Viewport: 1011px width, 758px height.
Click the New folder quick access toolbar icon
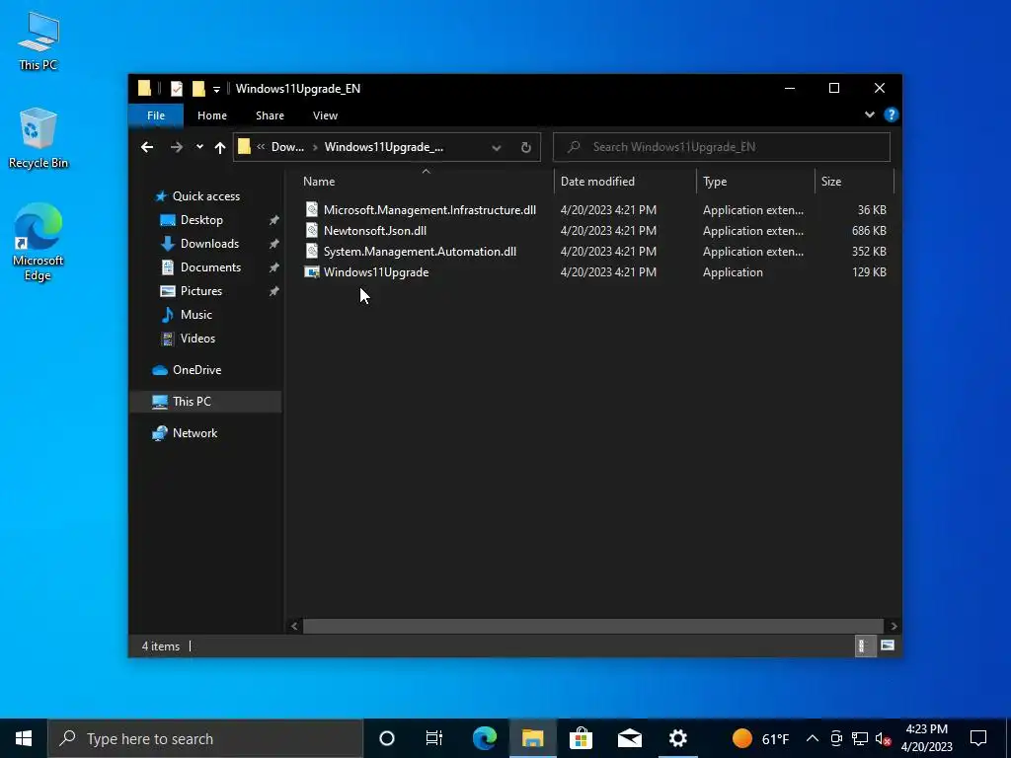point(198,88)
